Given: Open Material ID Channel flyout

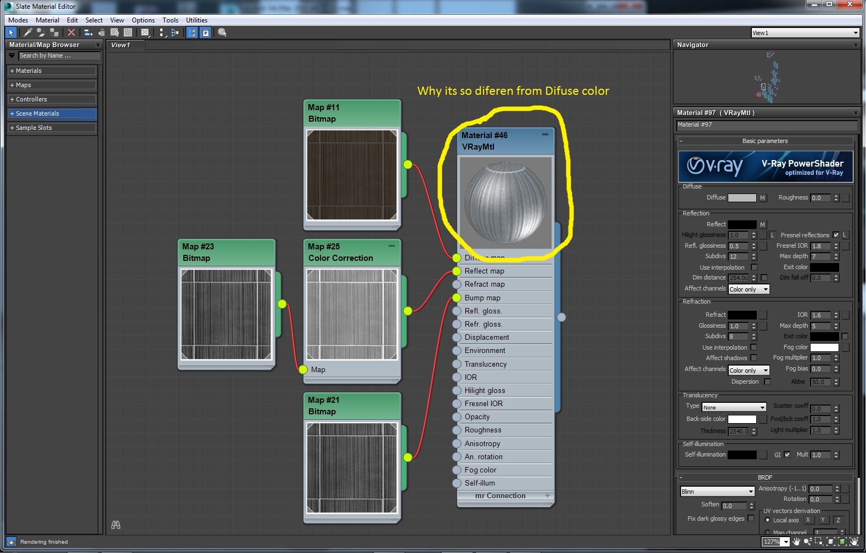Looking at the screenshot, I should coord(145,33).
